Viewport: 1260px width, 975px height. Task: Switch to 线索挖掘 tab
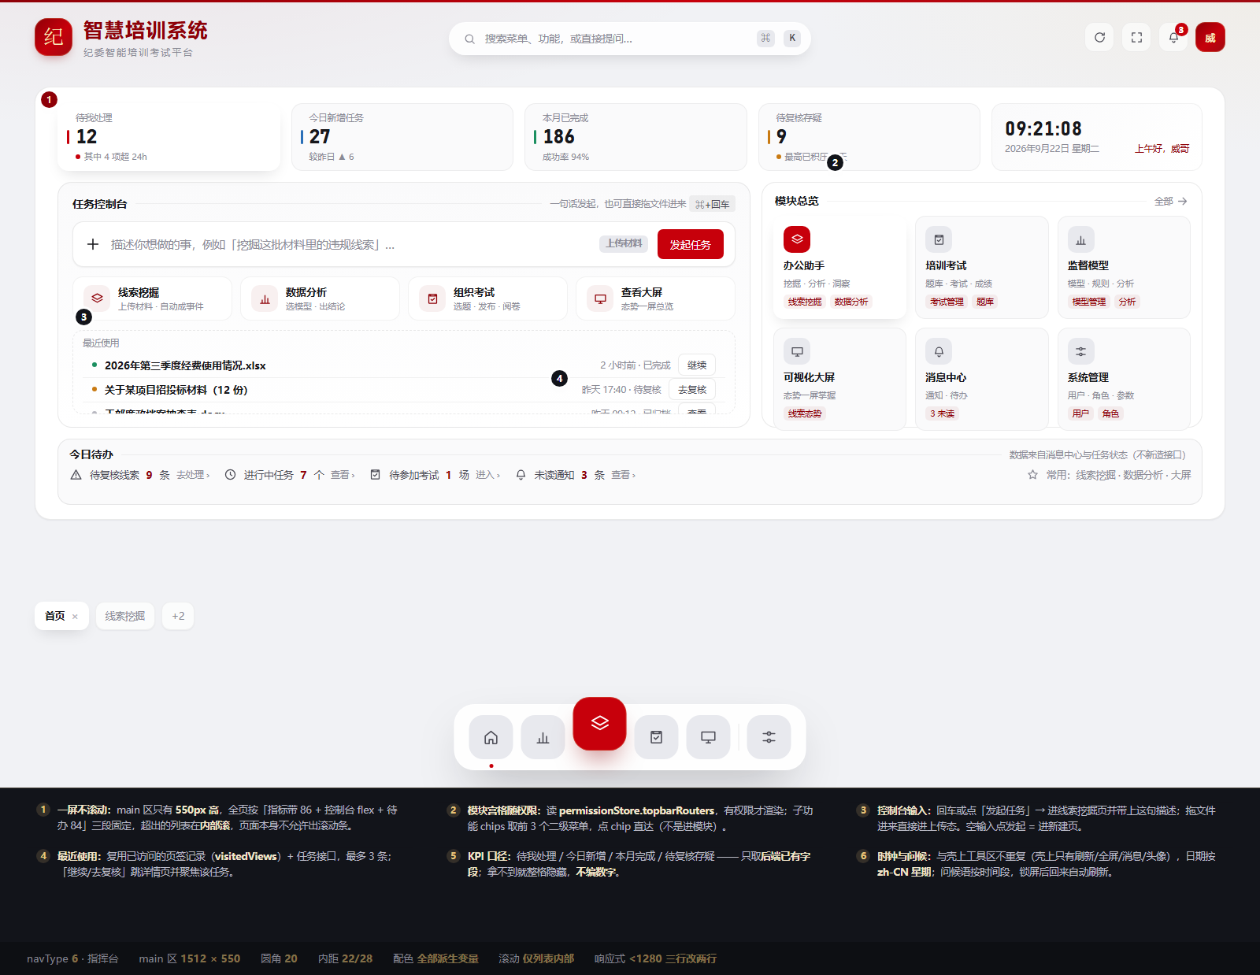(125, 616)
